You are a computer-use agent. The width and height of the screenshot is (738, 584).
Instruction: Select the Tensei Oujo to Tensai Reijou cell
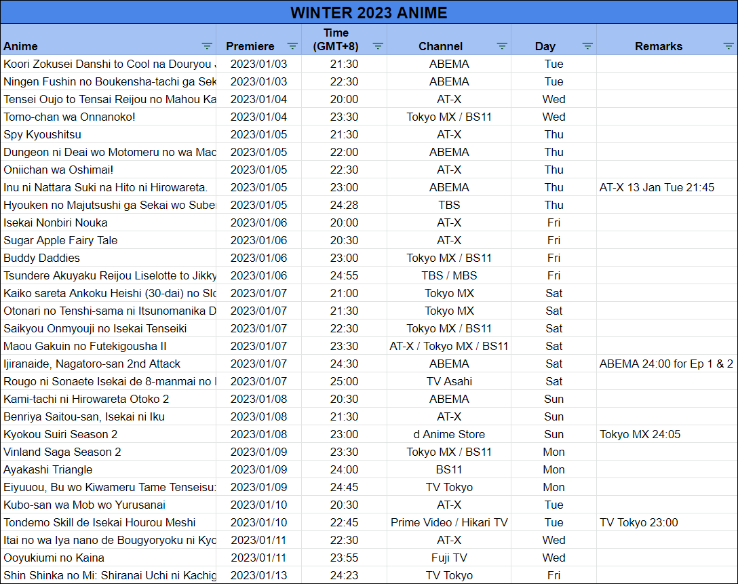109,99
